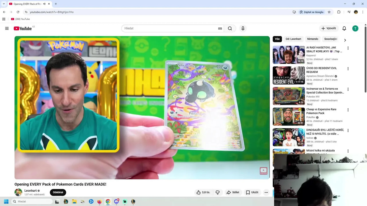Click the video player to pause
Image resolution: width=367 pixels, height=206 pixels.
click(x=142, y=108)
